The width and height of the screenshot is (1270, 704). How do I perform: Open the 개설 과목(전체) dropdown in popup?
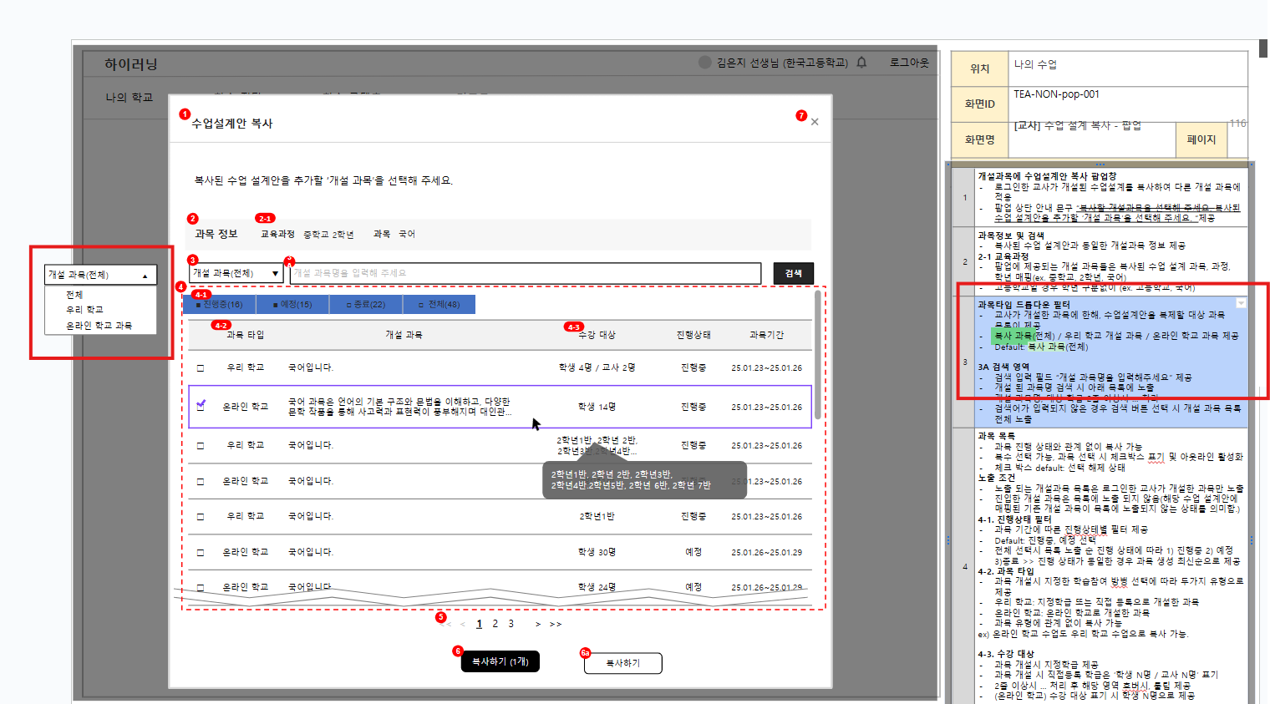click(236, 273)
